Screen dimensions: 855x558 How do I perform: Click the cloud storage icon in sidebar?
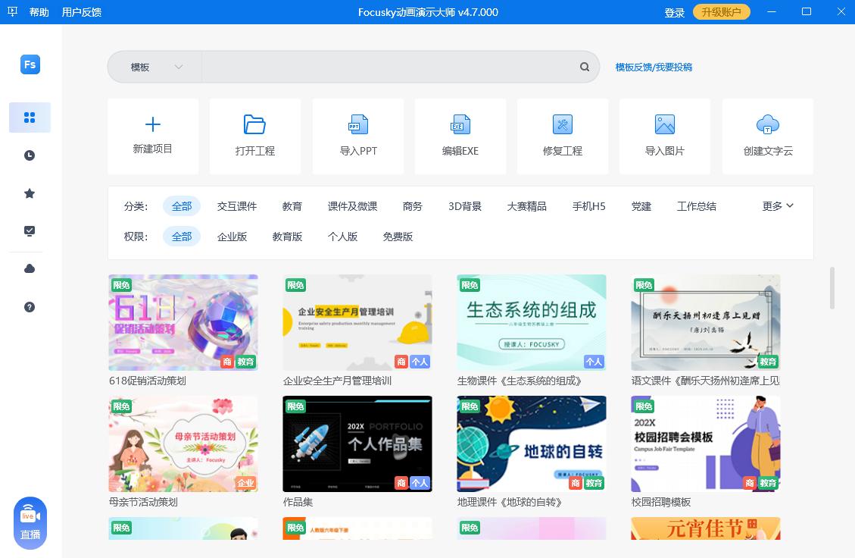coord(29,269)
